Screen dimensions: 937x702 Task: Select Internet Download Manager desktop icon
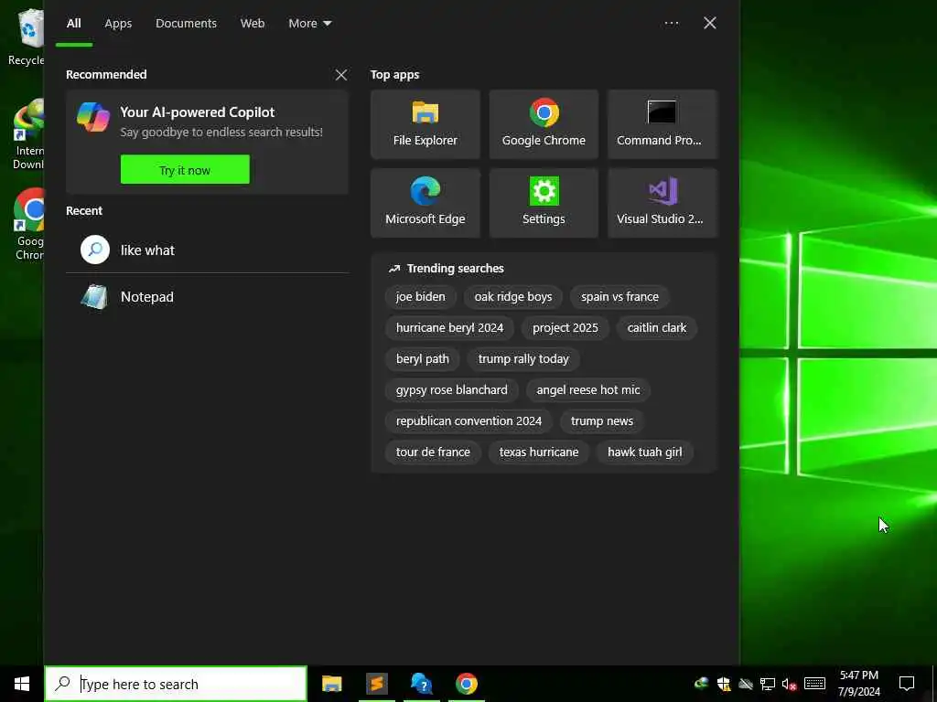point(28,134)
